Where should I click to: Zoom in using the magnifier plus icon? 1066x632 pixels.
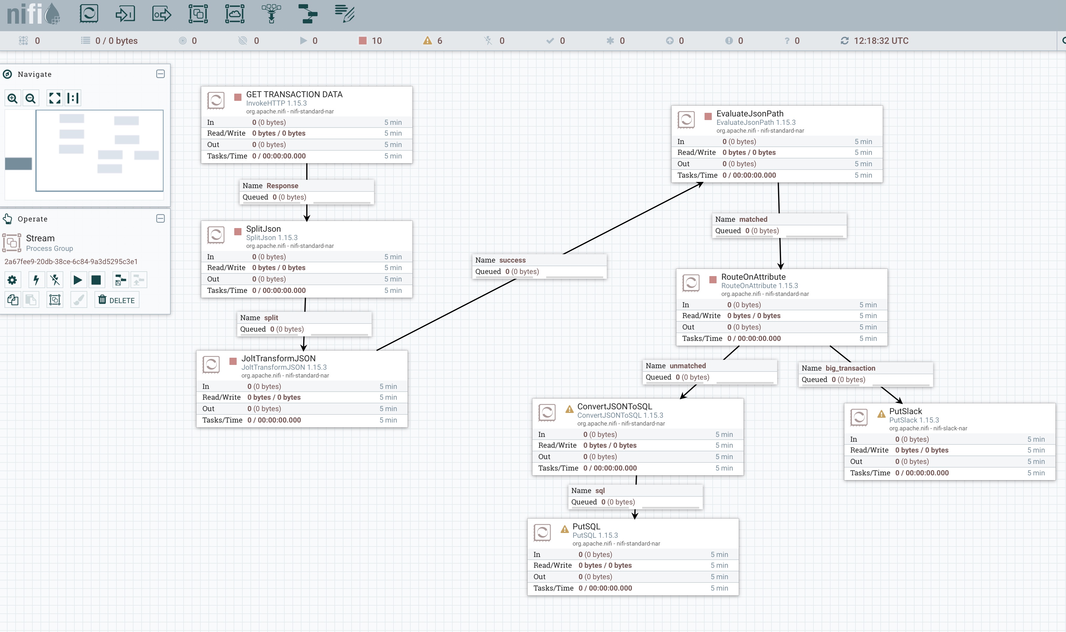pyautogui.click(x=12, y=98)
